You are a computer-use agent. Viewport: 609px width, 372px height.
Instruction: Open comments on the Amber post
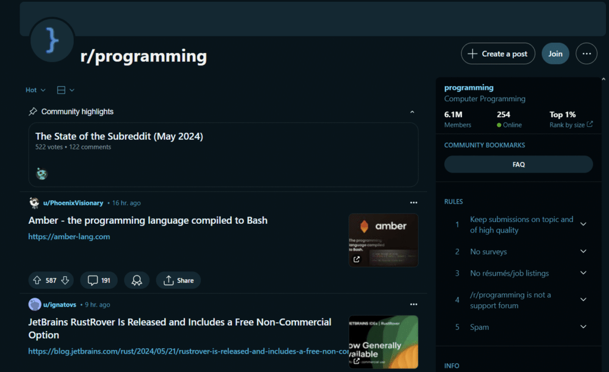(98, 280)
